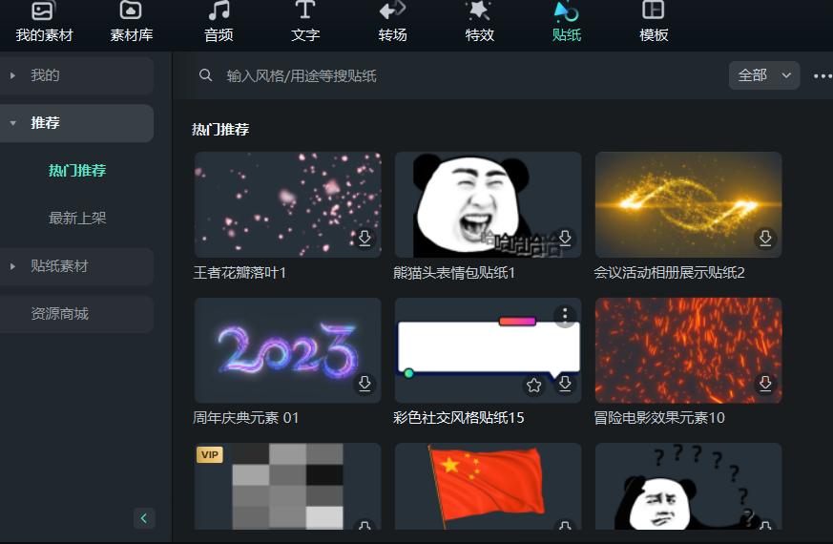
Task: Select the red sparks sticker thumbnail
Action: coord(688,350)
